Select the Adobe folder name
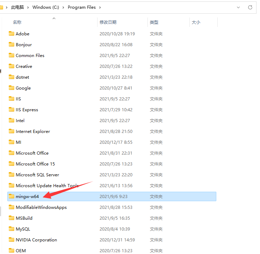The height and width of the screenshot is (254, 260). pyautogui.click(x=23, y=34)
